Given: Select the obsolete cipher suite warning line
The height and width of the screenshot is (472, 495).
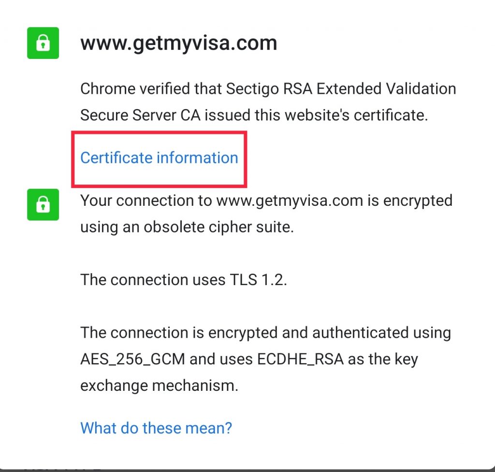Looking at the screenshot, I should [266, 214].
